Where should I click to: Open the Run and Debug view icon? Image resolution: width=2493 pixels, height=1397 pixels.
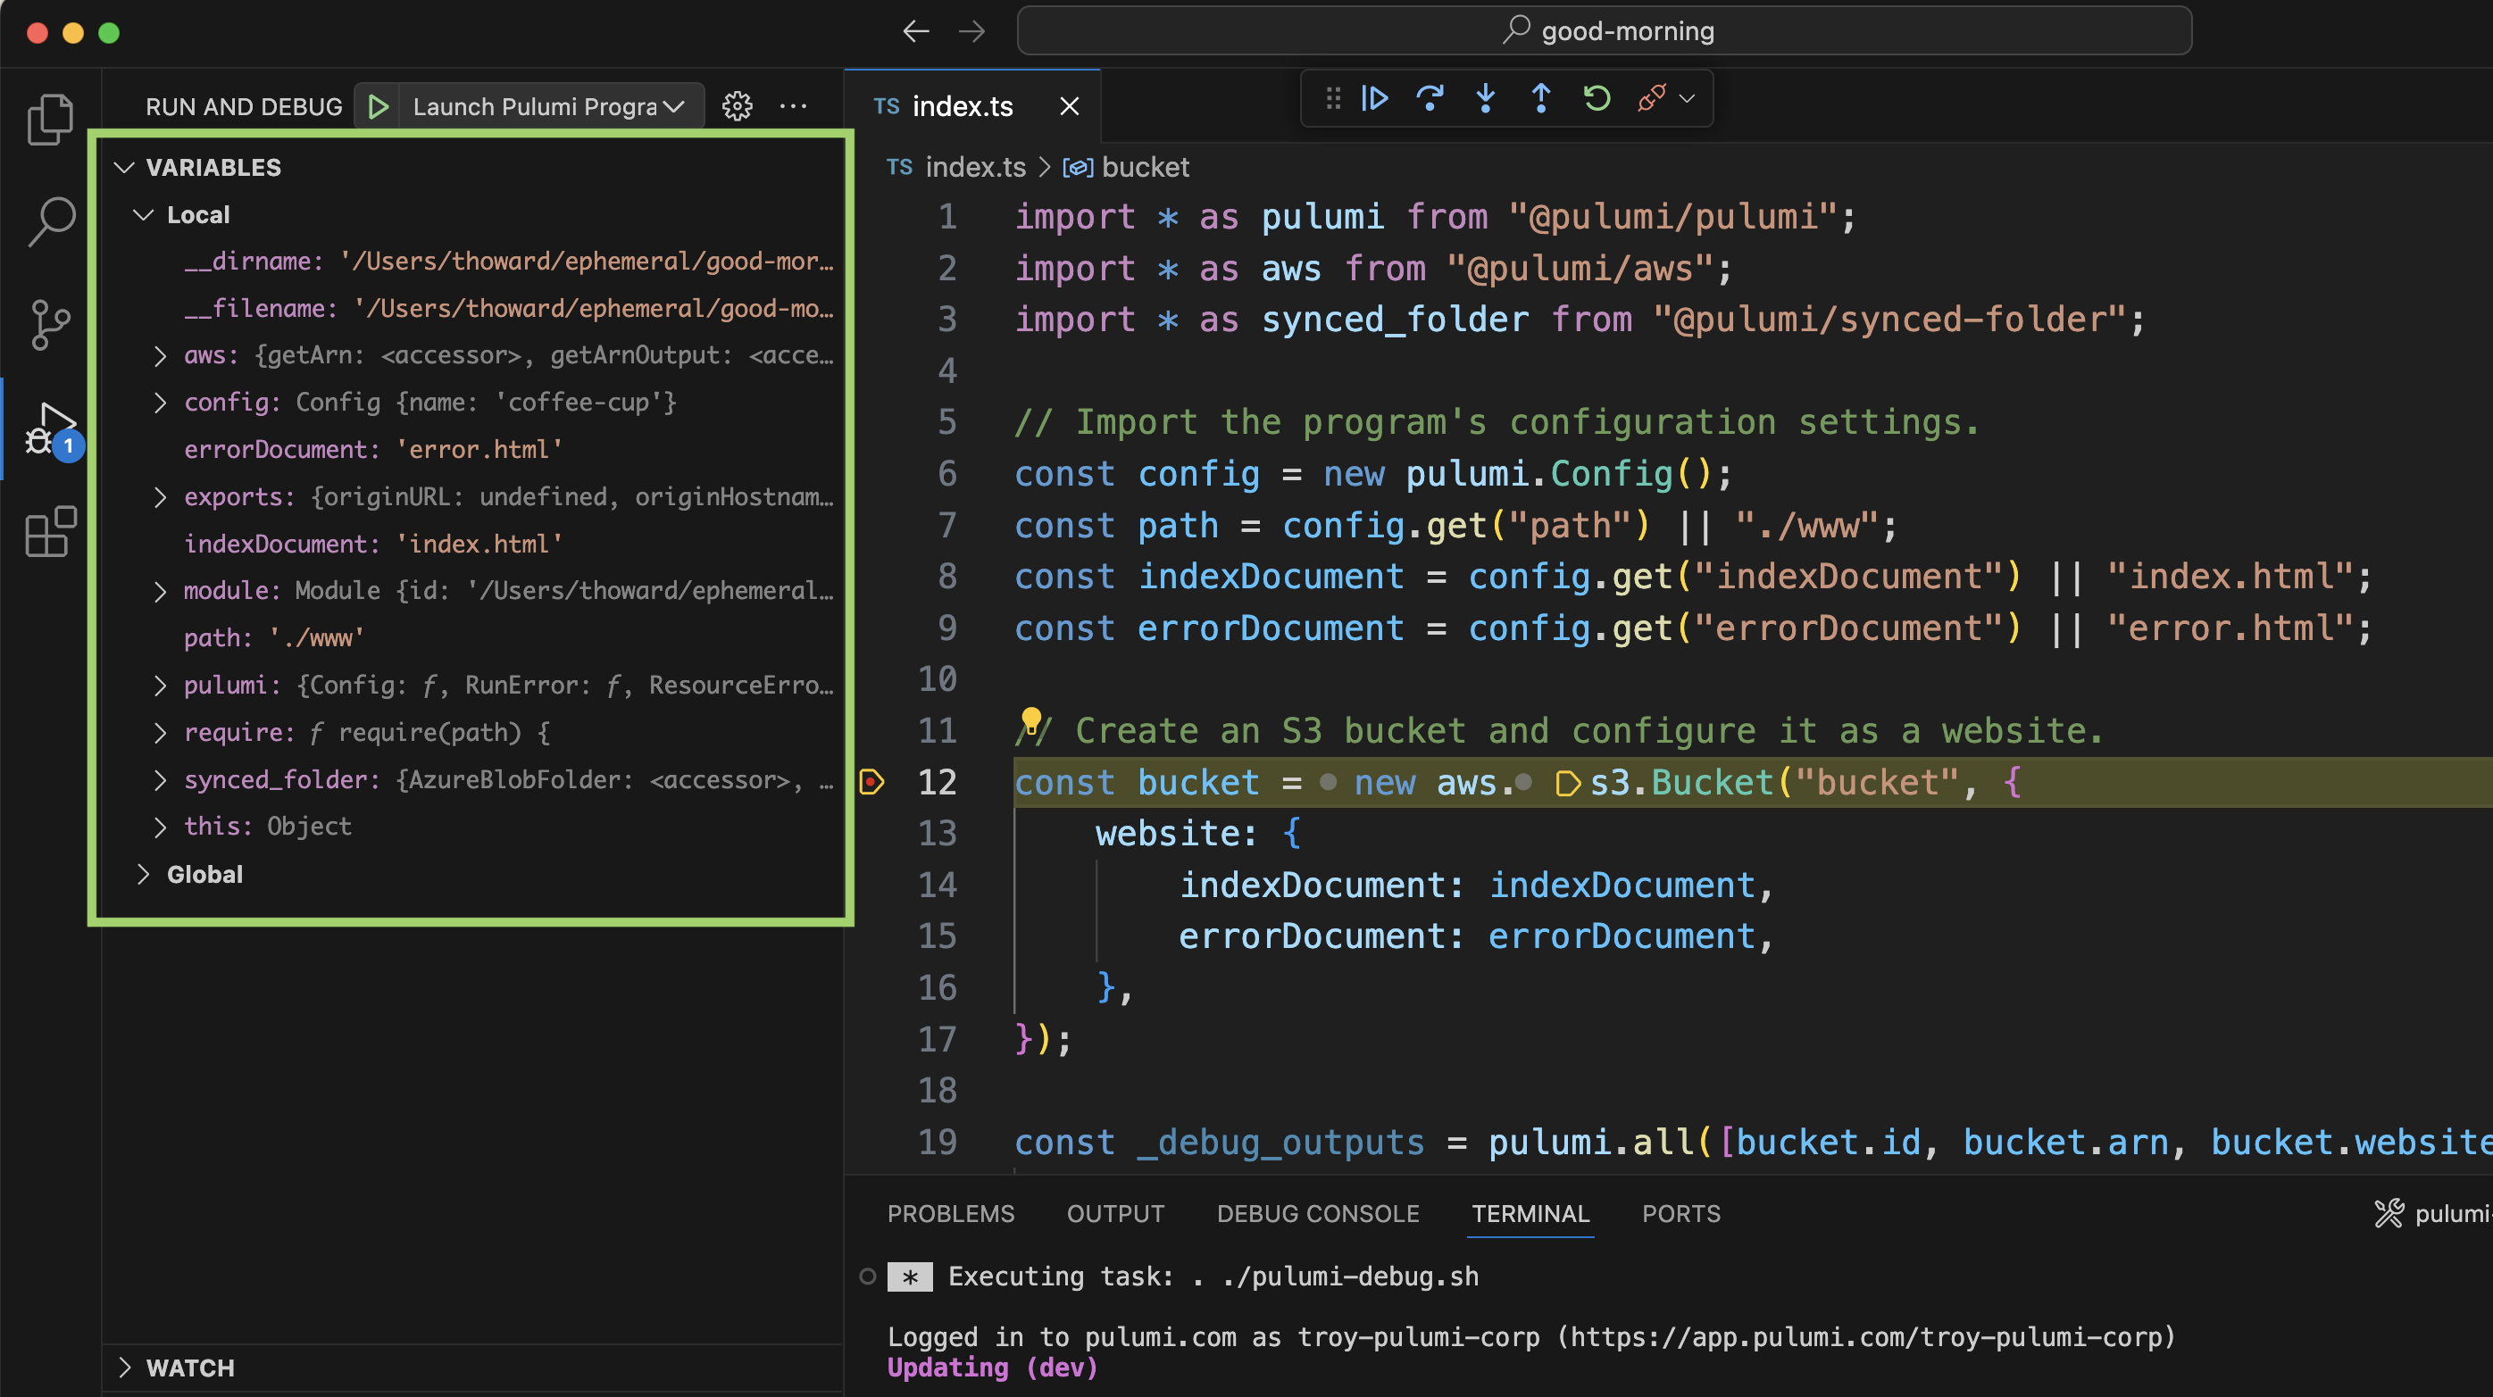pos(50,428)
